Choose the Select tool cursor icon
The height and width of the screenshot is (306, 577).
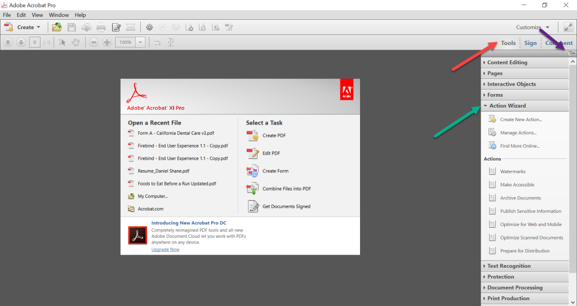coord(62,42)
